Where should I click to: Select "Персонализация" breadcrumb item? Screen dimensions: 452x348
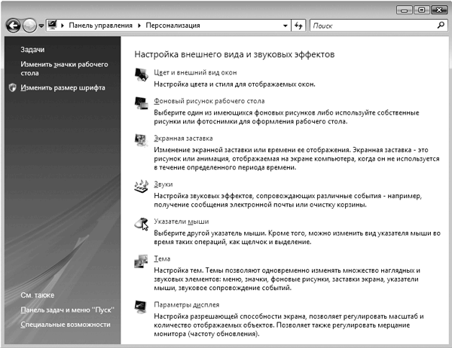click(x=173, y=26)
